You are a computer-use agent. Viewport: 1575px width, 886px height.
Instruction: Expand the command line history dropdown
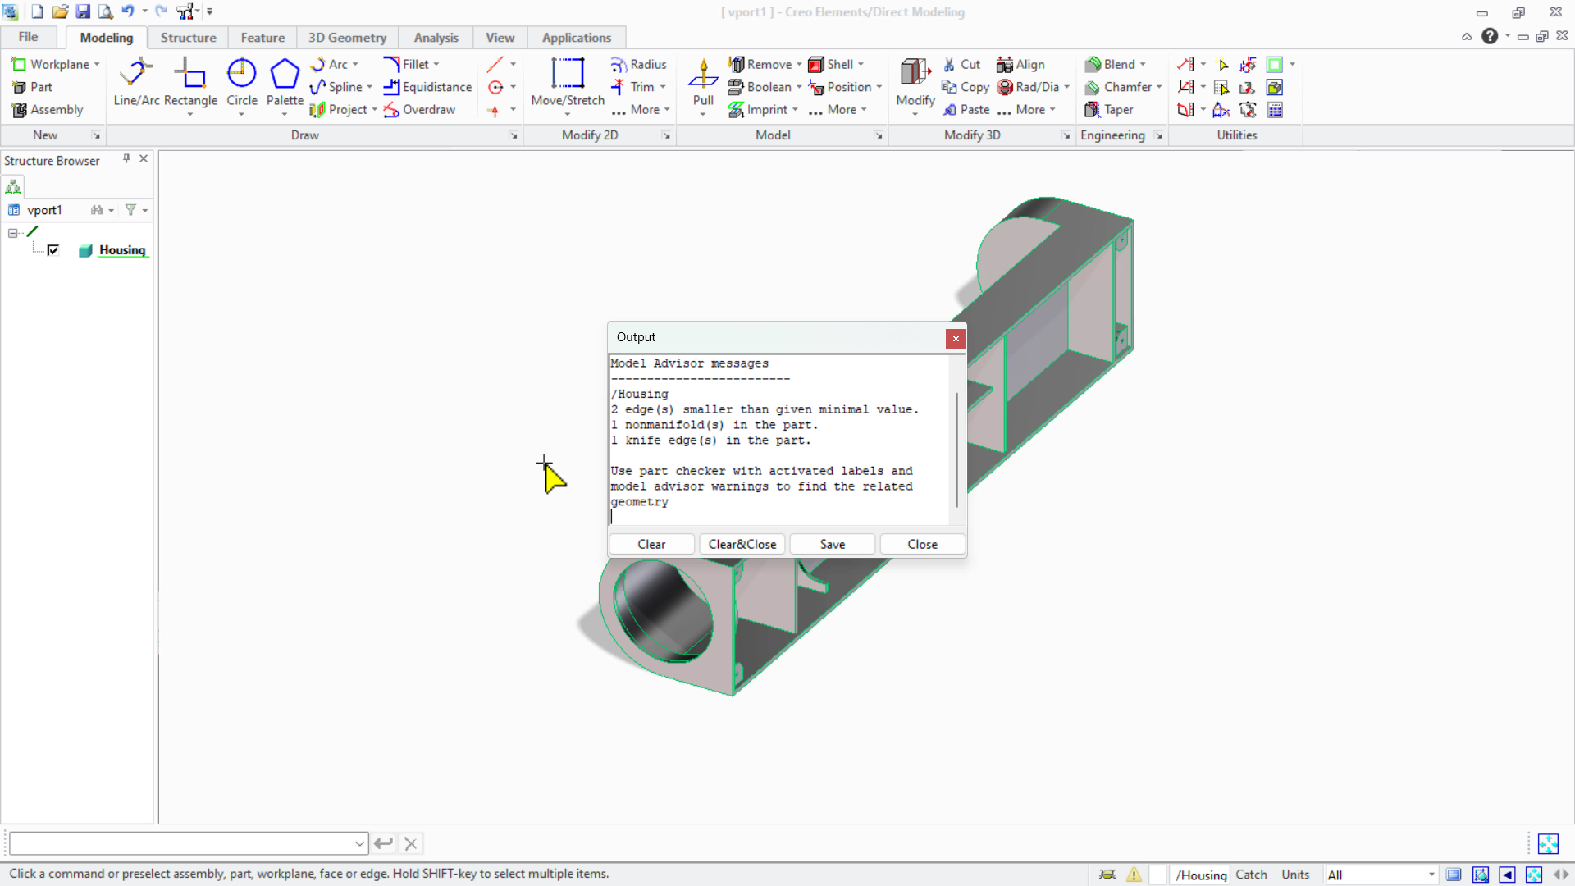point(359,843)
